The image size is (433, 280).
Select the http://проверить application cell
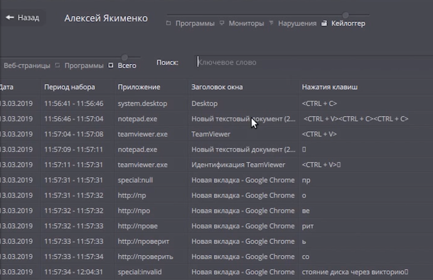pos(146,257)
